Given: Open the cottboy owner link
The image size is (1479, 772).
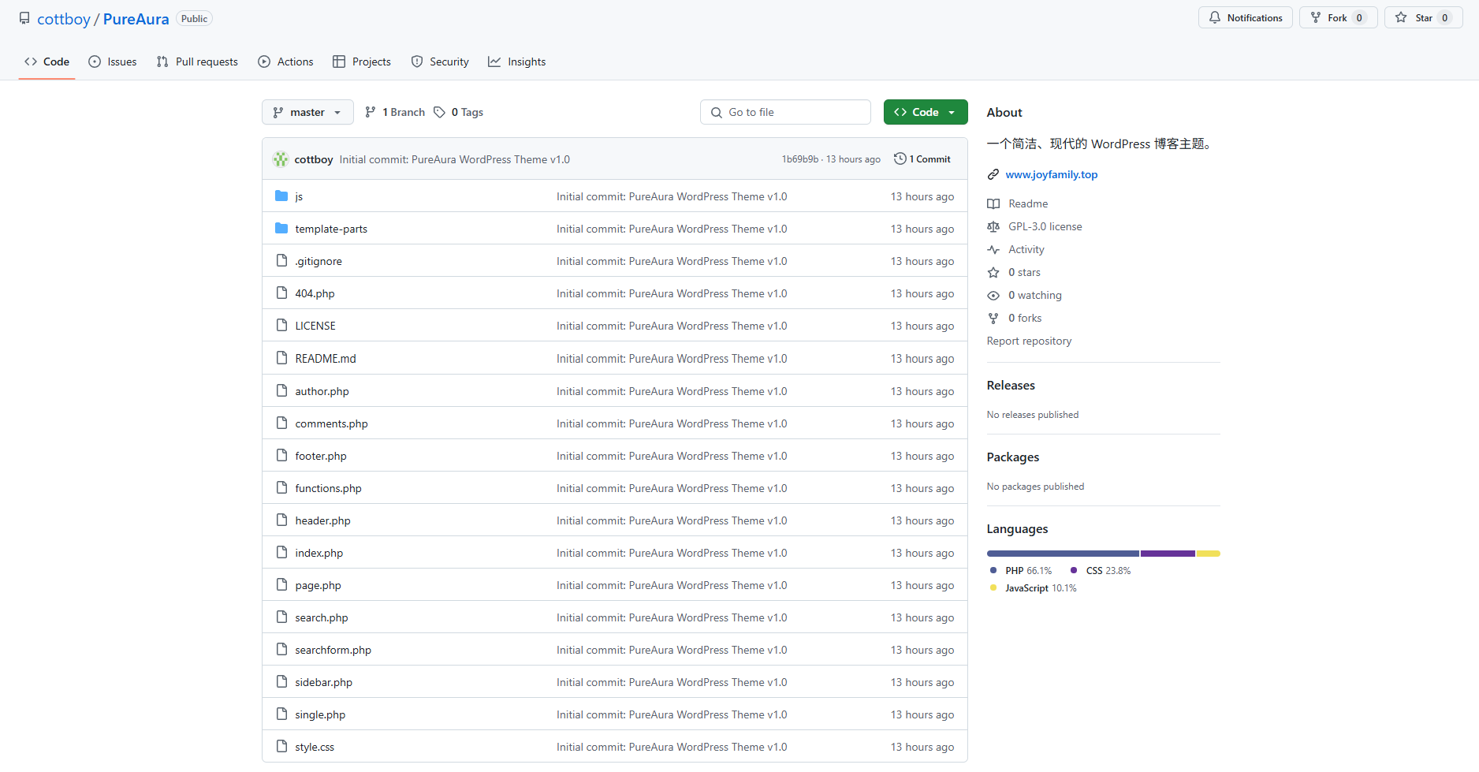Looking at the screenshot, I should [64, 19].
